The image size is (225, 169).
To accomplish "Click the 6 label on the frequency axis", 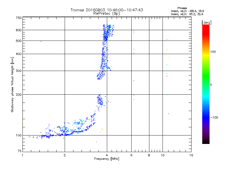I will tap(131, 155).
